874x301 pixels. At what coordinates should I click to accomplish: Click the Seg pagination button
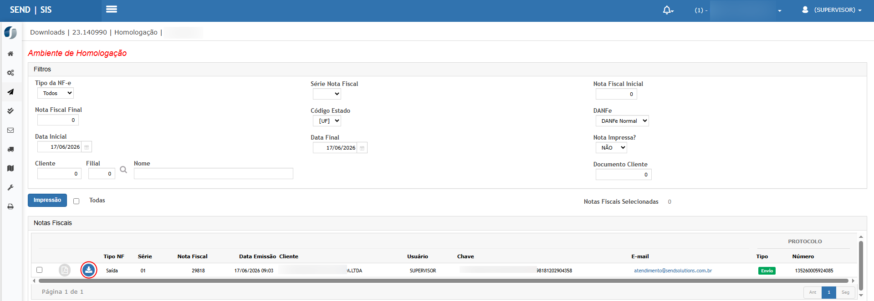click(x=845, y=292)
